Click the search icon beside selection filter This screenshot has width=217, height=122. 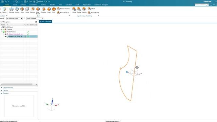(x=24, y=18)
